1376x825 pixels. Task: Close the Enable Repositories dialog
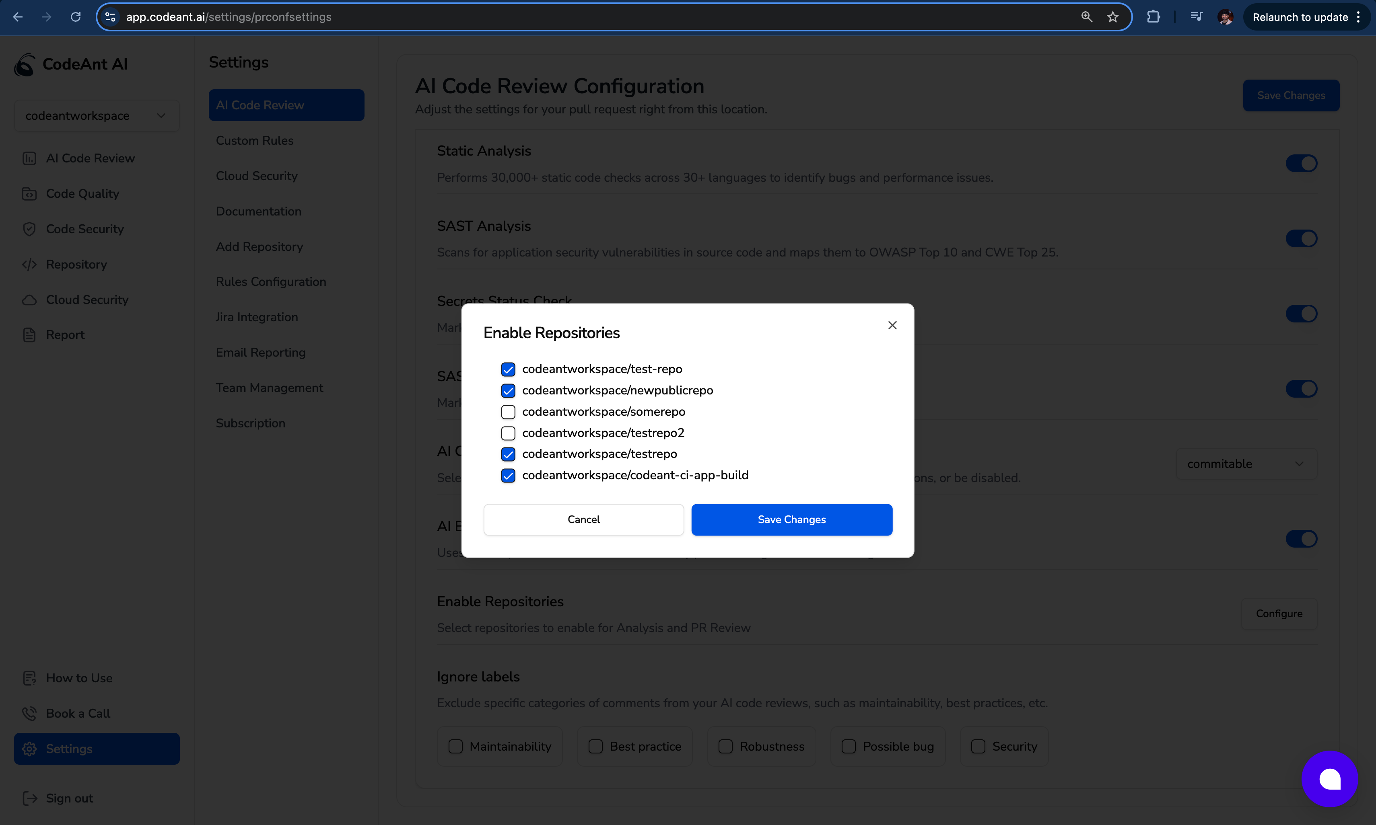coord(892,325)
